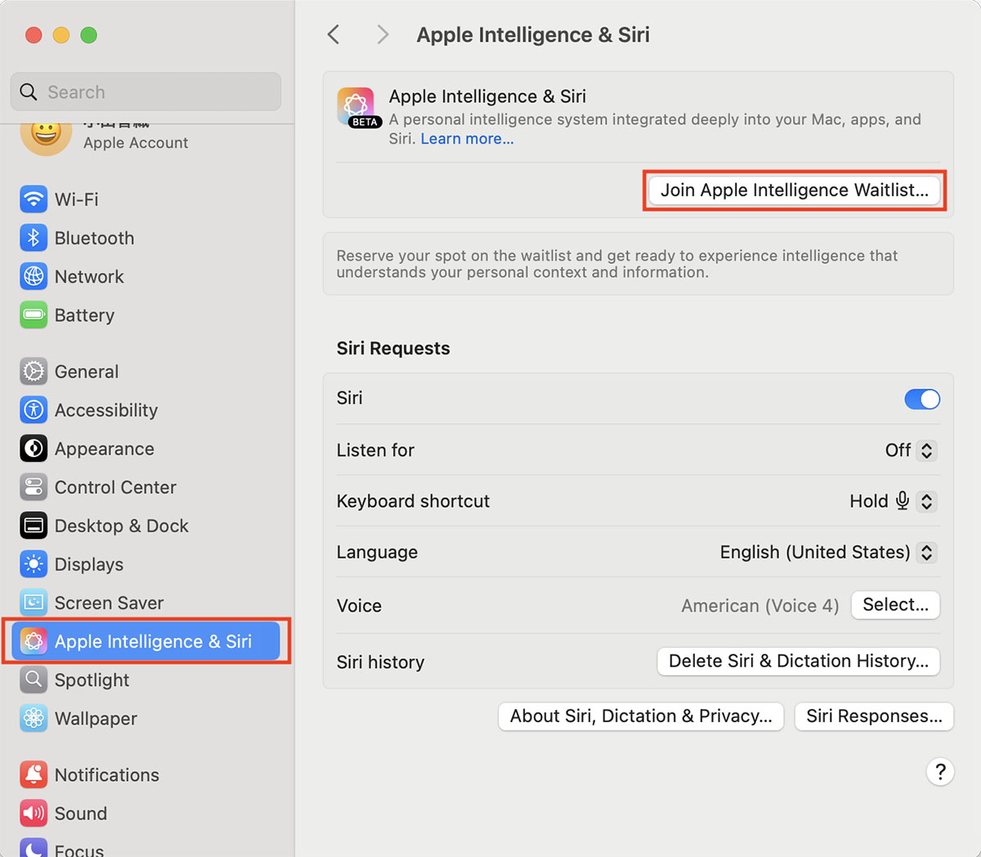Click the Bluetooth icon in sidebar

tap(34, 238)
